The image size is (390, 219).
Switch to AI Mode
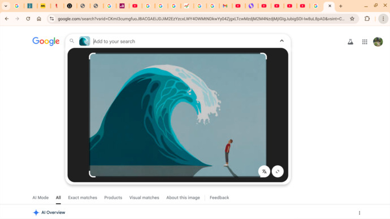(x=41, y=198)
